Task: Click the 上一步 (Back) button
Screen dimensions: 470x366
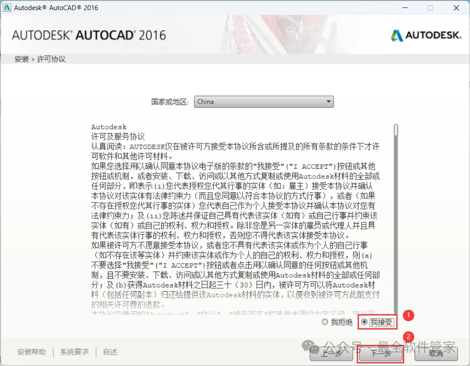Action: pos(331,354)
